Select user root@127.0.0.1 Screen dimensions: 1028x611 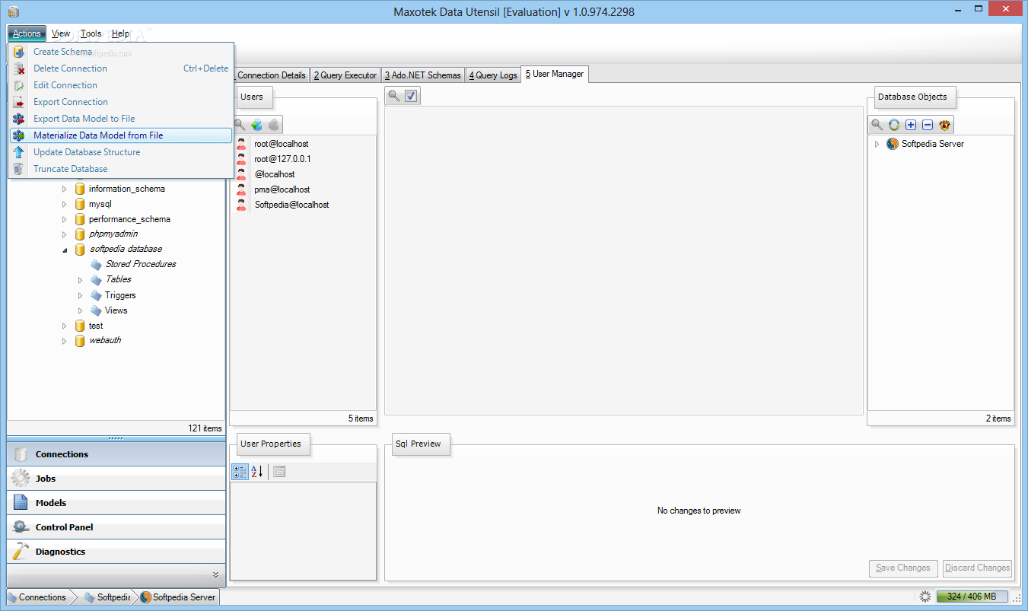coord(282,159)
